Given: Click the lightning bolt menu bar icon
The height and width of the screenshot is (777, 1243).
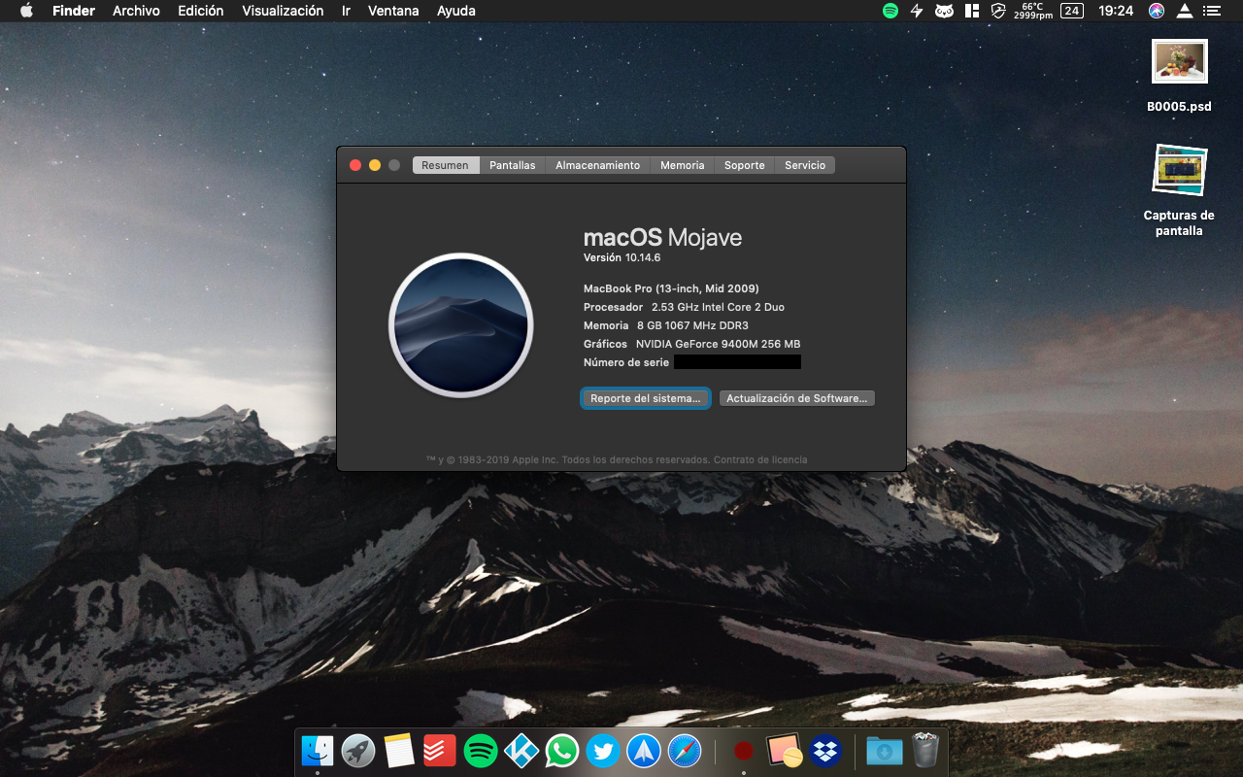Looking at the screenshot, I should (917, 11).
